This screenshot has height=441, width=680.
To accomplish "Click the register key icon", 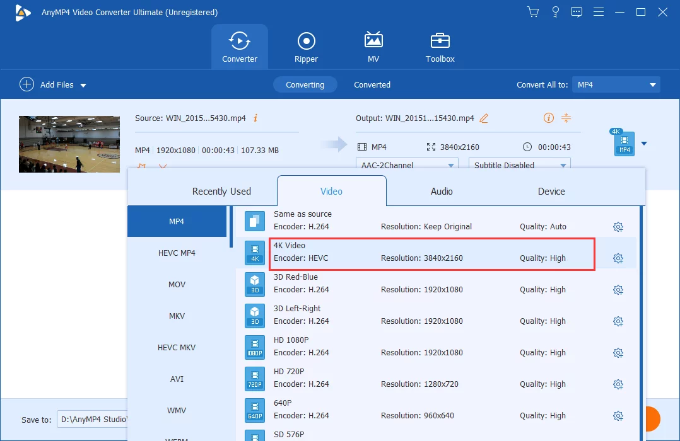I will pos(555,12).
